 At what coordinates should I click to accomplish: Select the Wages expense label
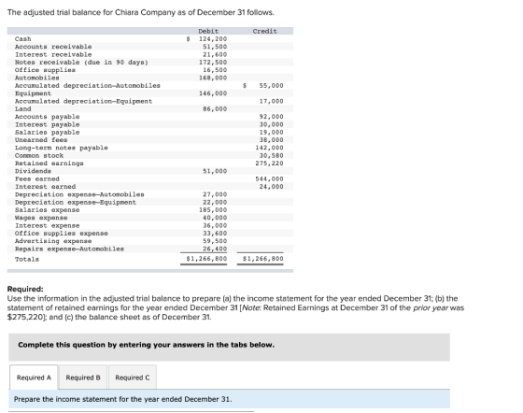click(x=41, y=218)
